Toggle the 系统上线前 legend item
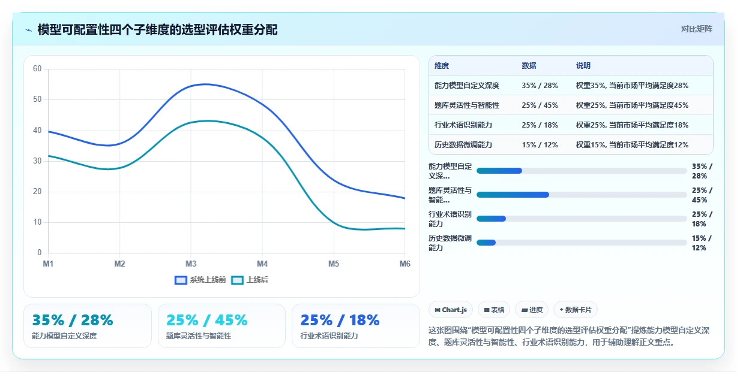 tap(200, 280)
